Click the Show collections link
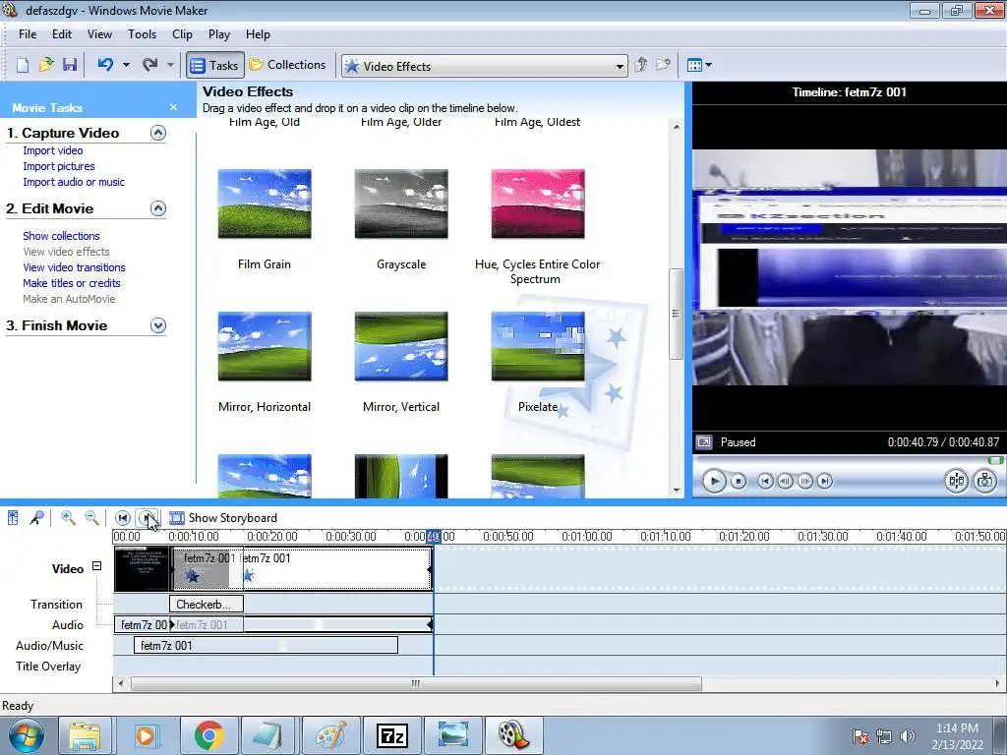Screen dimensions: 1007x755 [x=62, y=236]
